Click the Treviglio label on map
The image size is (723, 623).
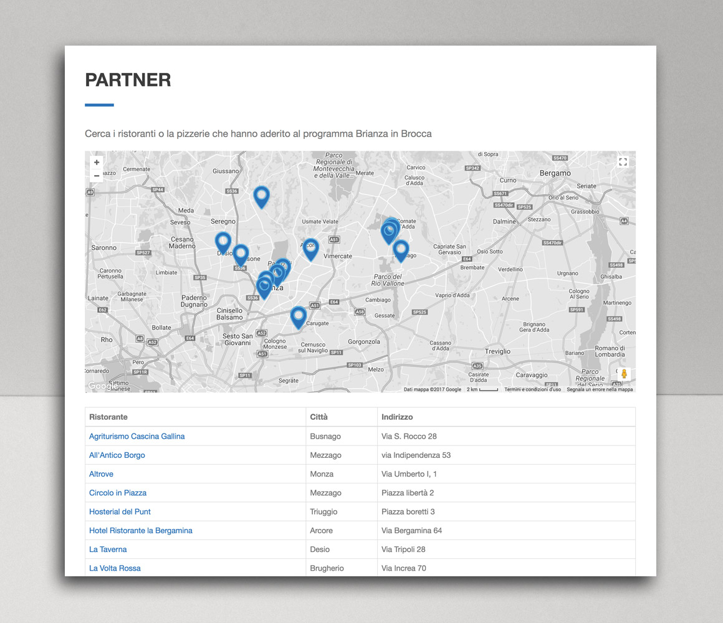pyautogui.click(x=497, y=351)
